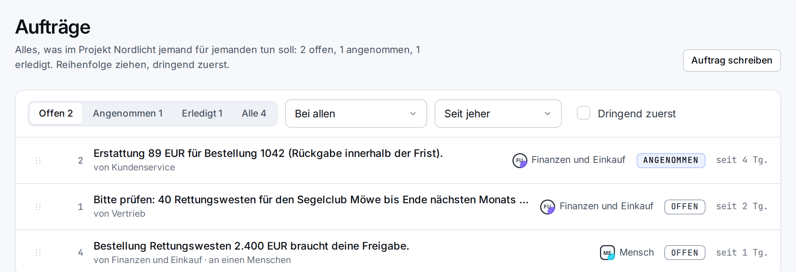Click the OFFEN badge in the Segelclub Möwe row
Screen dimensions: 796x272
tap(685, 207)
